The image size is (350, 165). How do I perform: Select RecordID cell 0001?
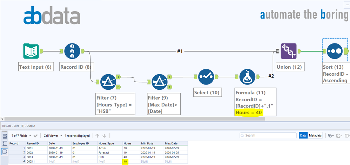point(36,148)
